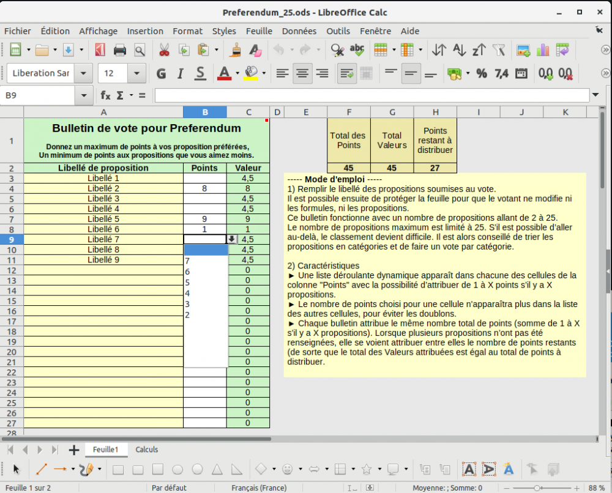Viewport: 612px width, 493px height.
Task: Switch to the Calculs sheet tab
Action: (x=147, y=450)
